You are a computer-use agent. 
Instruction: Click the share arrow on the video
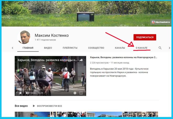pos(81,60)
